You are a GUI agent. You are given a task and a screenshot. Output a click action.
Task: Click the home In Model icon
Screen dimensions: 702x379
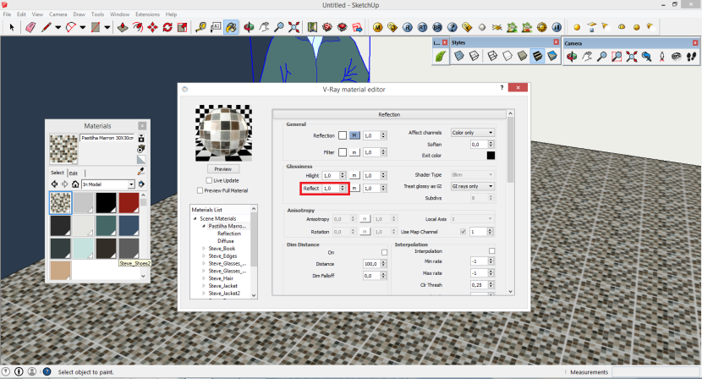pyautogui.click(x=75, y=184)
